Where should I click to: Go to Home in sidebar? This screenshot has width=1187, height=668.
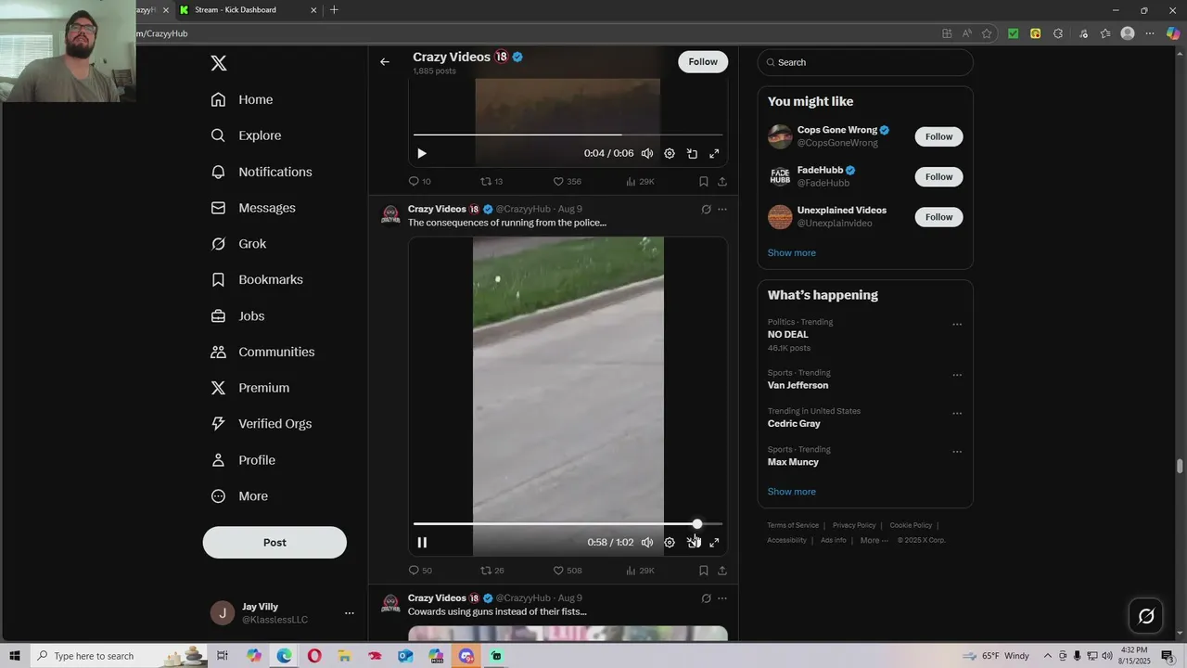(242, 99)
